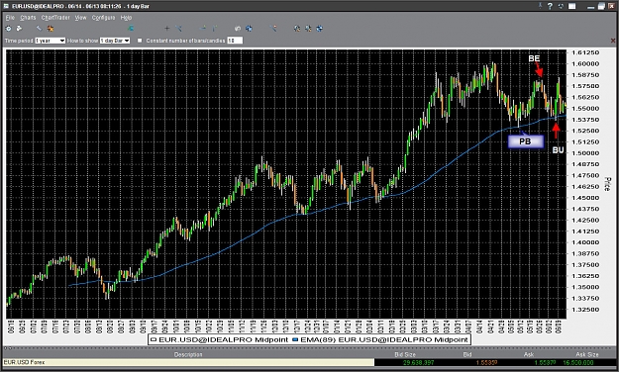Click the EUR.USD@IDEALPRO Midpoint legend label
The width and height of the screenshot is (619, 372).
point(224,339)
